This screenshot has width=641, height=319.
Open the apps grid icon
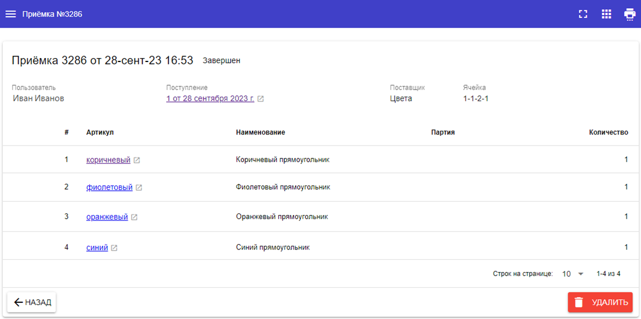click(606, 14)
